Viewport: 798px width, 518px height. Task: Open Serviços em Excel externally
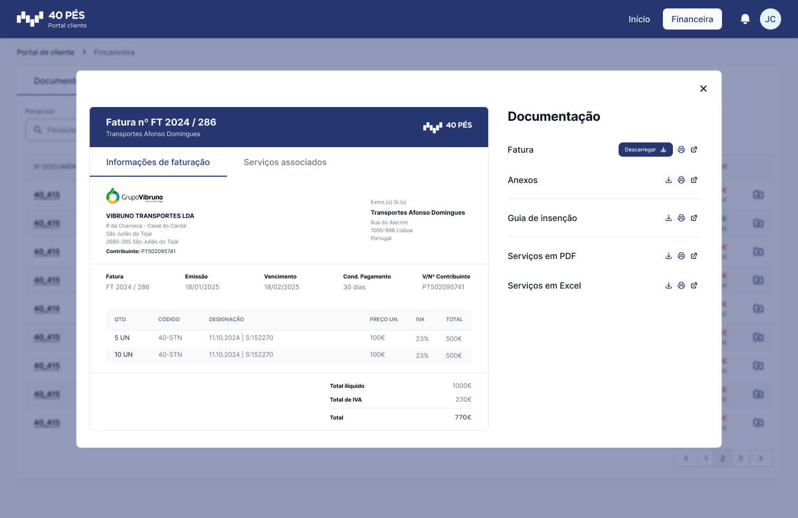pos(694,285)
